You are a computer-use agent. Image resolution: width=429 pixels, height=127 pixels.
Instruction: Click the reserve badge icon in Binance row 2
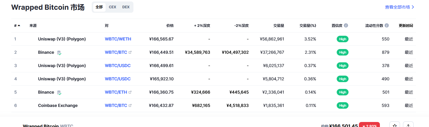point(59,53)
